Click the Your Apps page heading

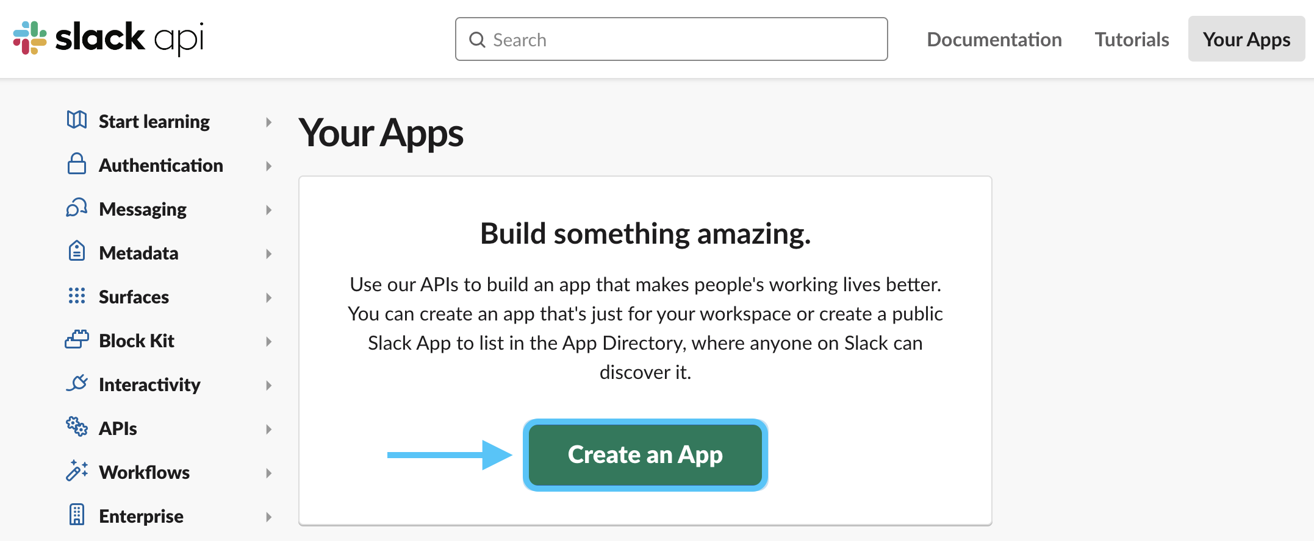point(381,133)
